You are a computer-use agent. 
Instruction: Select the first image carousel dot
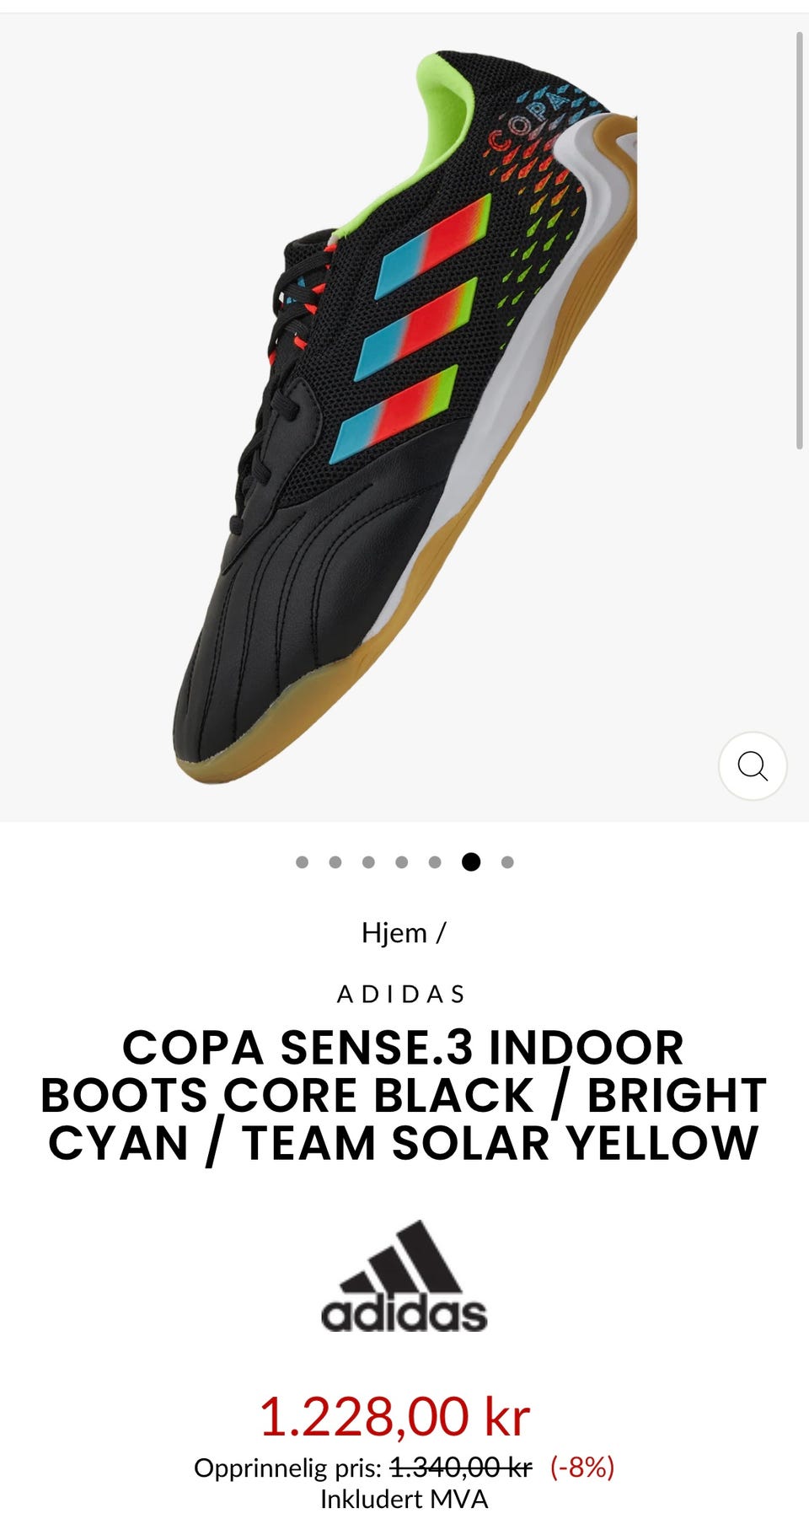coord(303,861)
